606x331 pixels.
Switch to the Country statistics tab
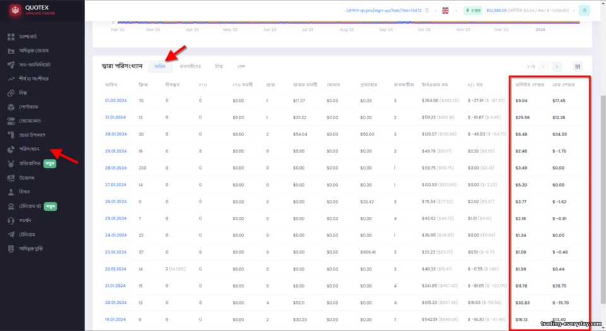(x=241, y=66)
